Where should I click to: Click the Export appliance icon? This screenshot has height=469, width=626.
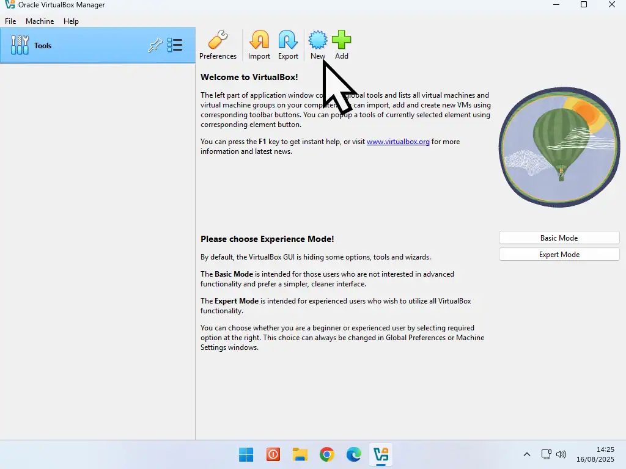[x=288, y=40]
